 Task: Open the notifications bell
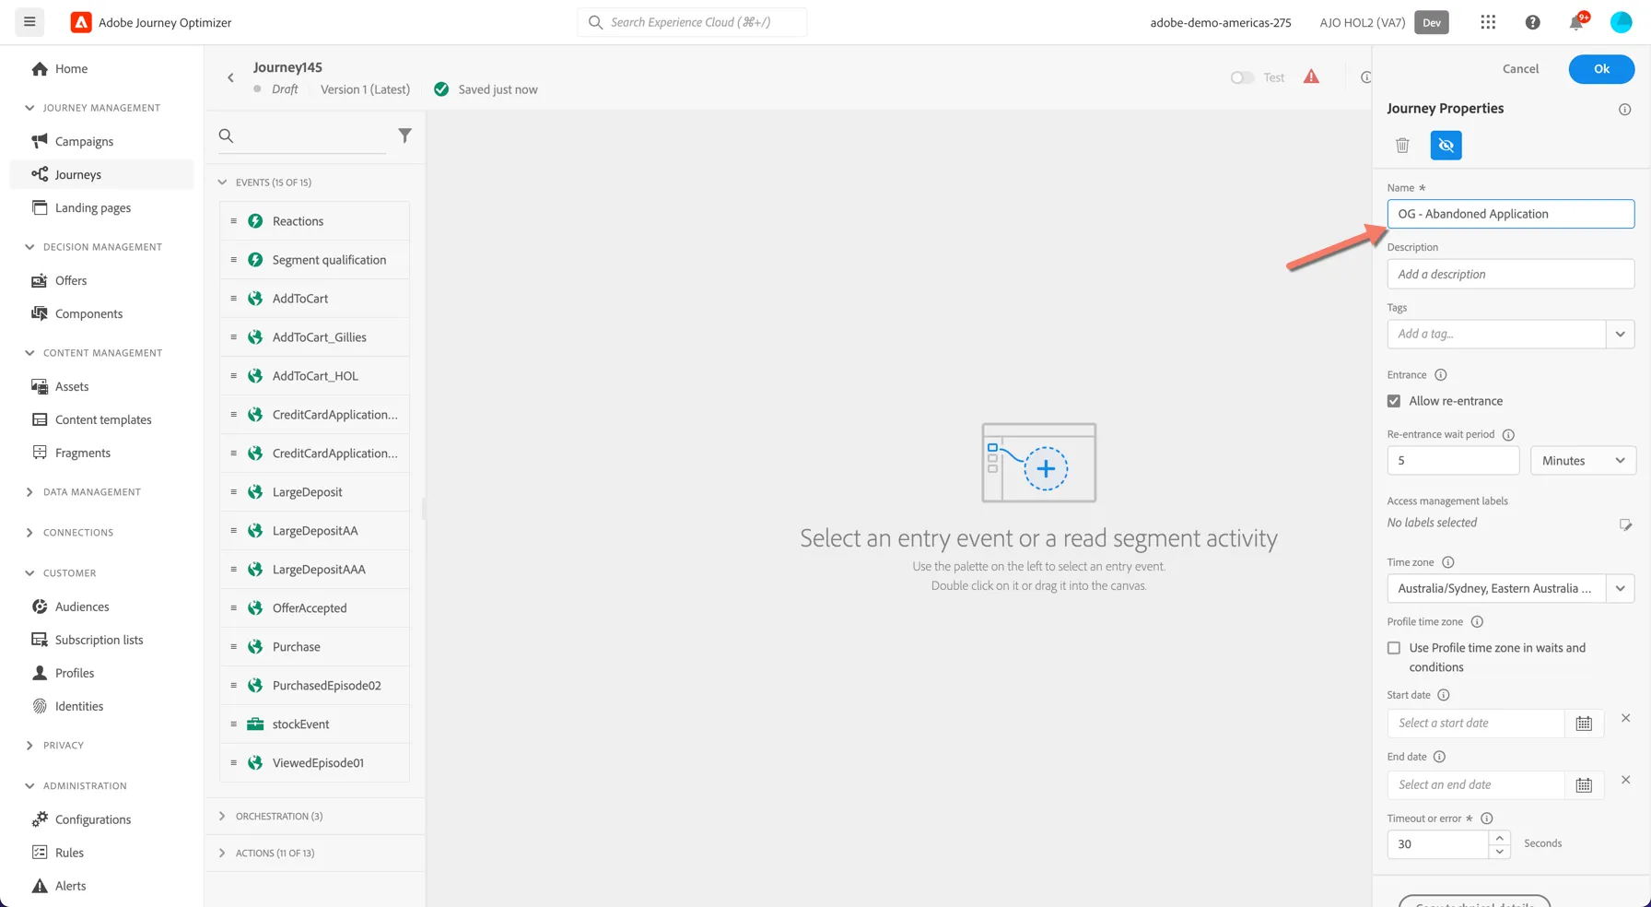pos(1576,22)
